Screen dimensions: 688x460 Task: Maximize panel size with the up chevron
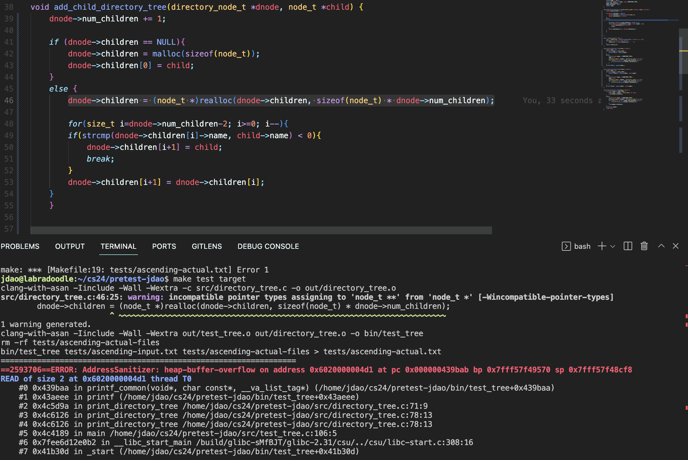(x=661, y=246)
